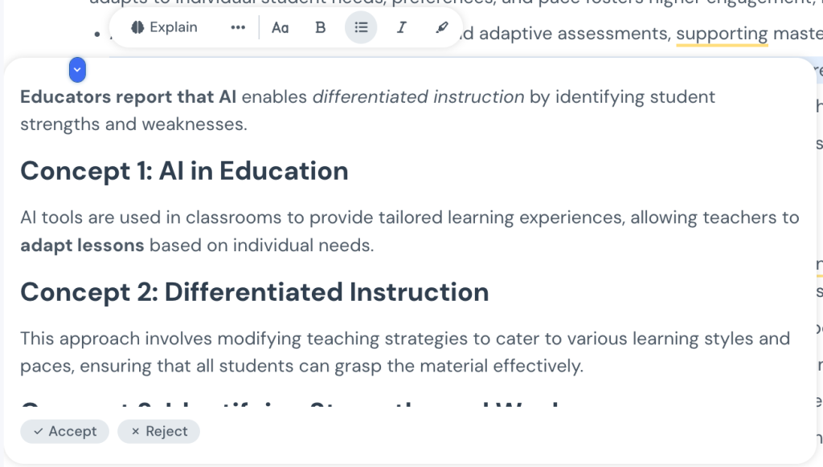The image size is (823, 467).
Task: Select the highlighter pen tool
Action: point(441,27)
